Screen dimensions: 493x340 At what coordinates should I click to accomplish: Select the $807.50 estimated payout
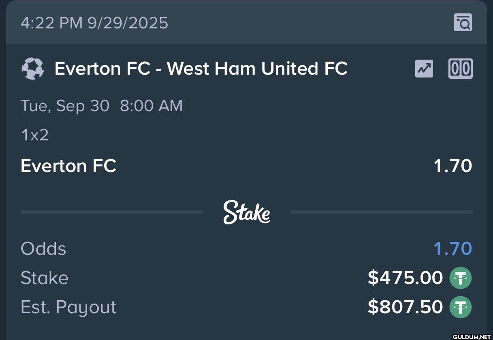click(405, 307)
